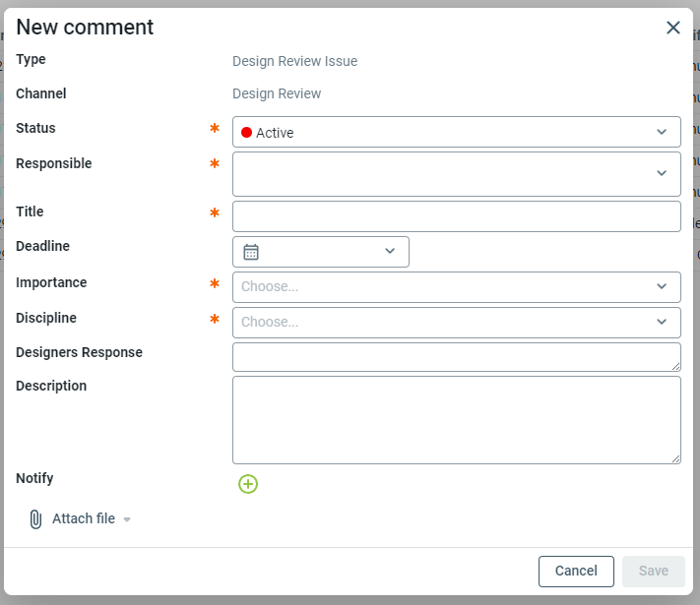Click the small arrow next to Attach file
Screen dimensions: 700x605
[x=127, y=519]
